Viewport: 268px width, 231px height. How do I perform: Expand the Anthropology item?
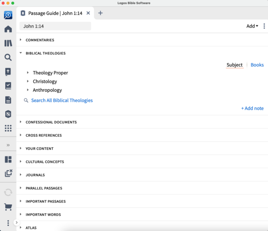(28, 90)
